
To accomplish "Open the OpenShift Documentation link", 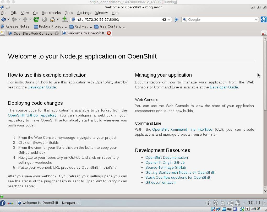I will (x=167, y=157).
